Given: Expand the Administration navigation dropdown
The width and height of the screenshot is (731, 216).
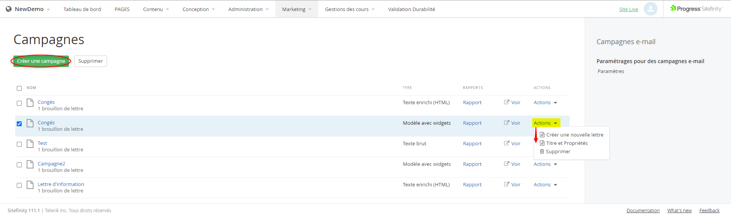Looking at the screenshot, I should [x=248, y=9].
